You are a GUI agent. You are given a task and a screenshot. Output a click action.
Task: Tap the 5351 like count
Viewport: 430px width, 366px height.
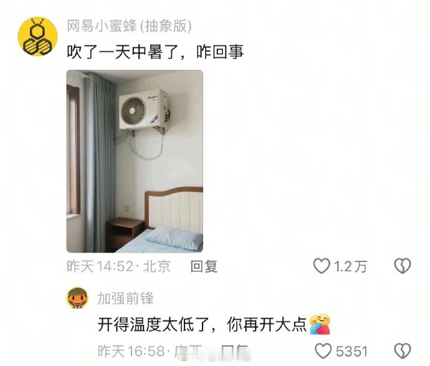(x=351, y=352)
